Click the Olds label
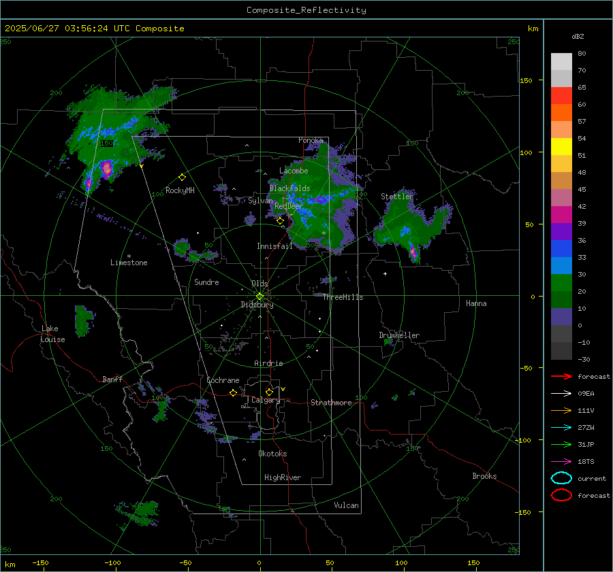This screenshot has height=572, width=613. pyautogui.click(x=260, y=284)
